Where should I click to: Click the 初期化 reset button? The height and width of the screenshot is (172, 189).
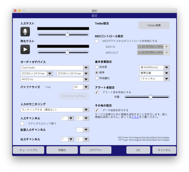point(62,150)
